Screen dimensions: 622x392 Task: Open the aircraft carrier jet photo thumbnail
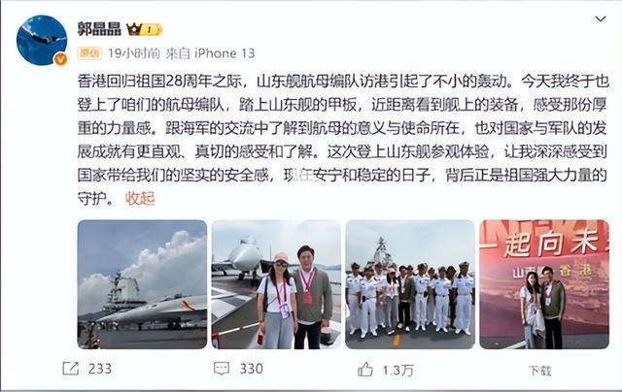pyautogui.click(x=142, y=284)
